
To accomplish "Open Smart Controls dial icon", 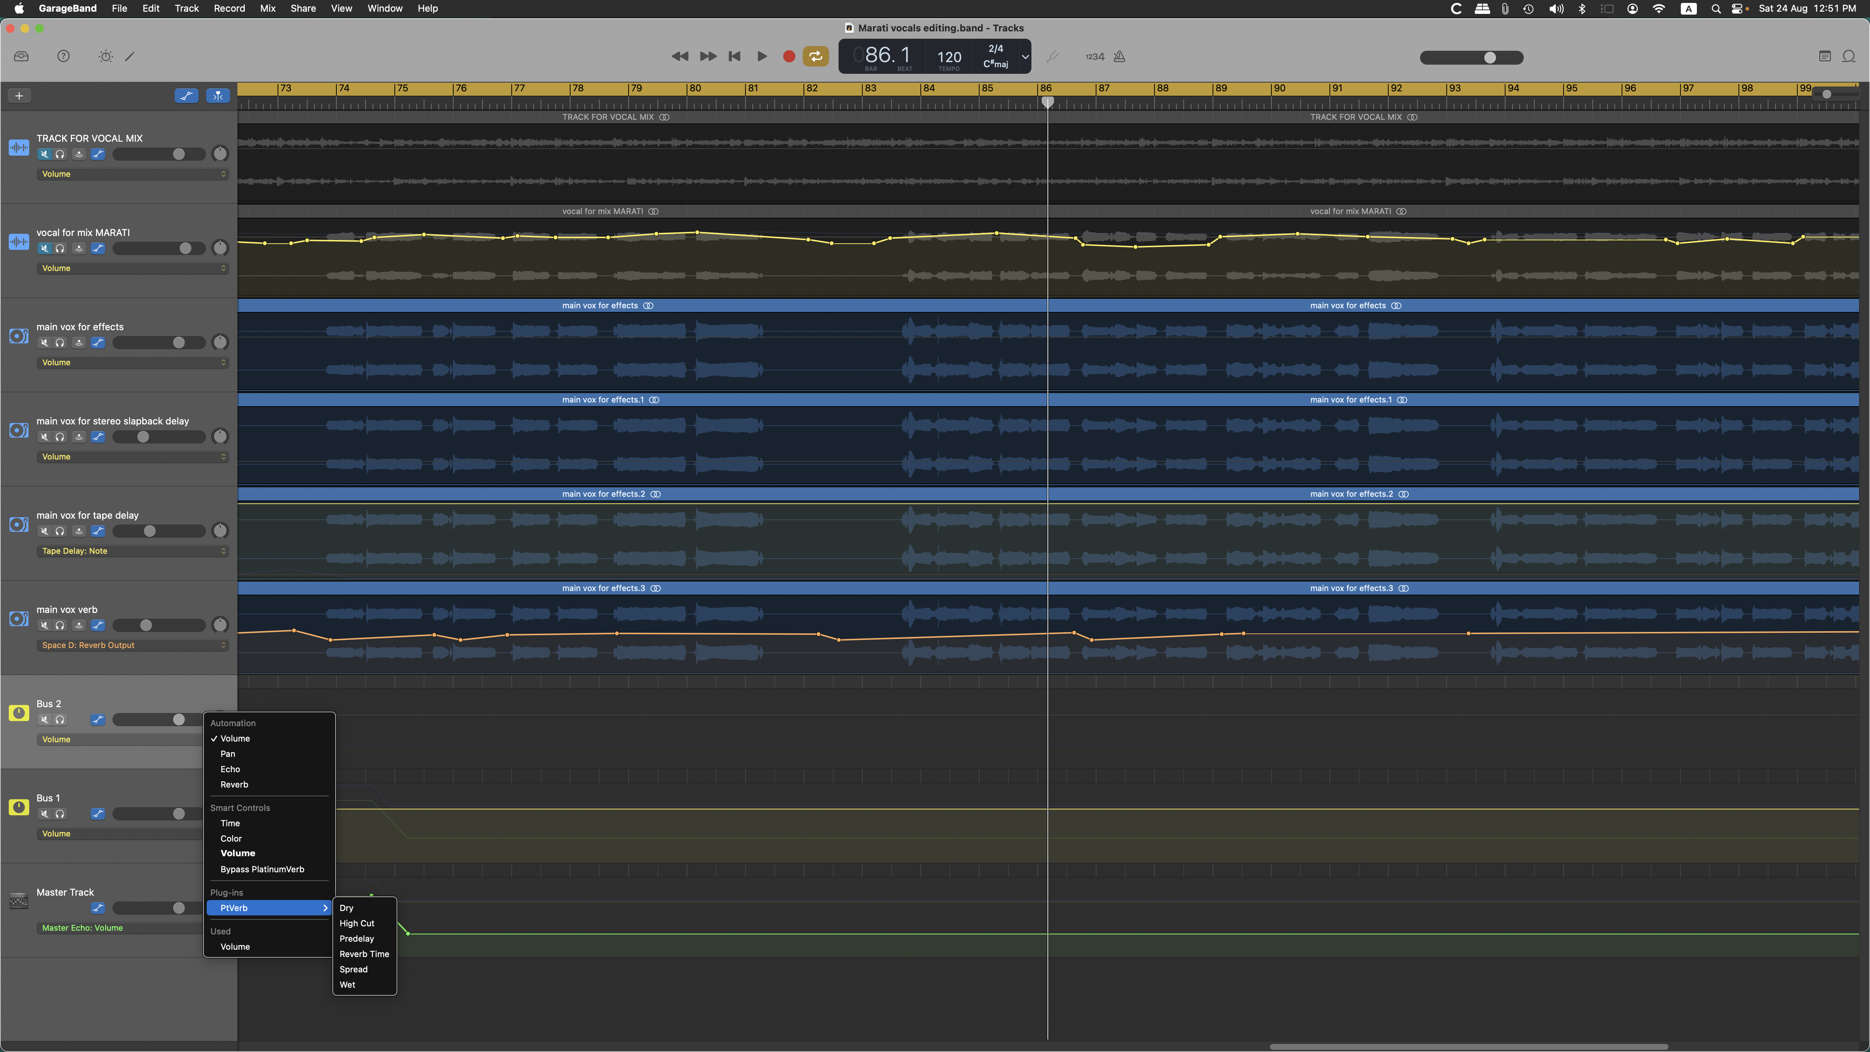I will point(106,57).
